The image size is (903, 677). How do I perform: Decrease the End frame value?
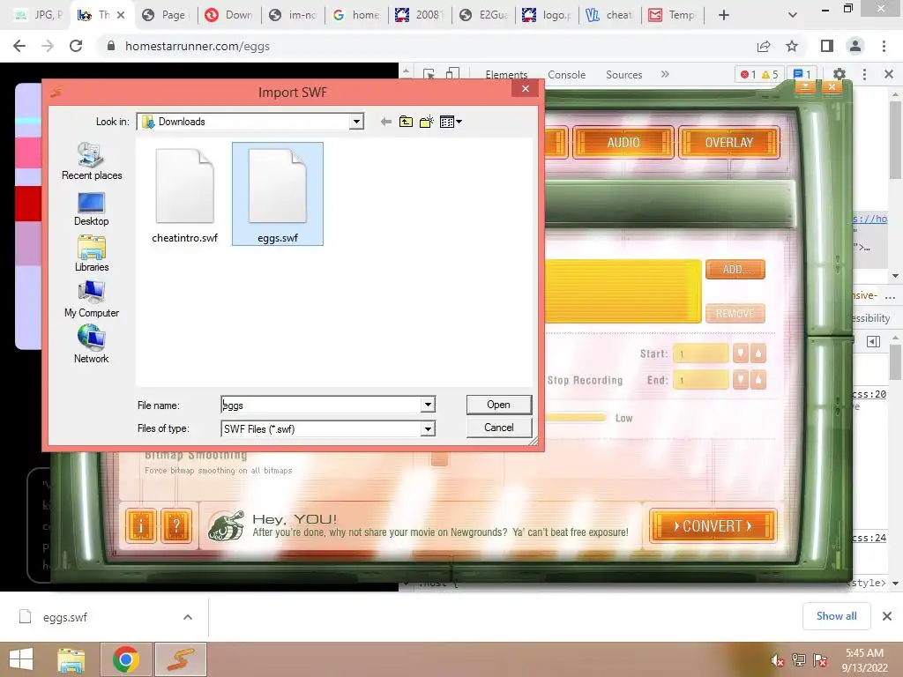[x=741, y=380]
